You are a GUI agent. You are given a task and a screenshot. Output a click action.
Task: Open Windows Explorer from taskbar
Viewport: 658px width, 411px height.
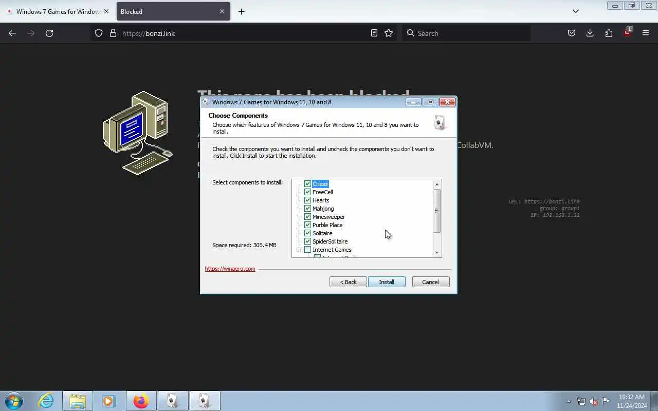(78, 401)
